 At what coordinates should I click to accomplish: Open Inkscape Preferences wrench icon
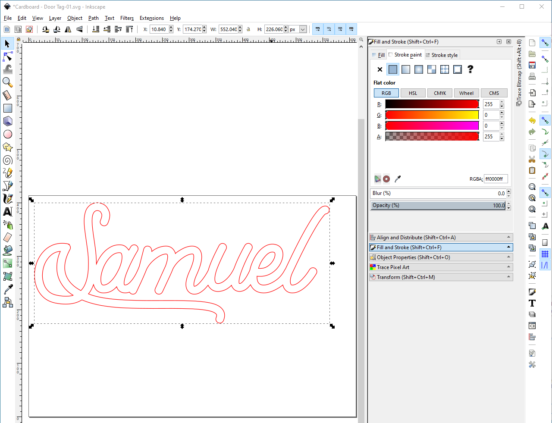[532, 364]
